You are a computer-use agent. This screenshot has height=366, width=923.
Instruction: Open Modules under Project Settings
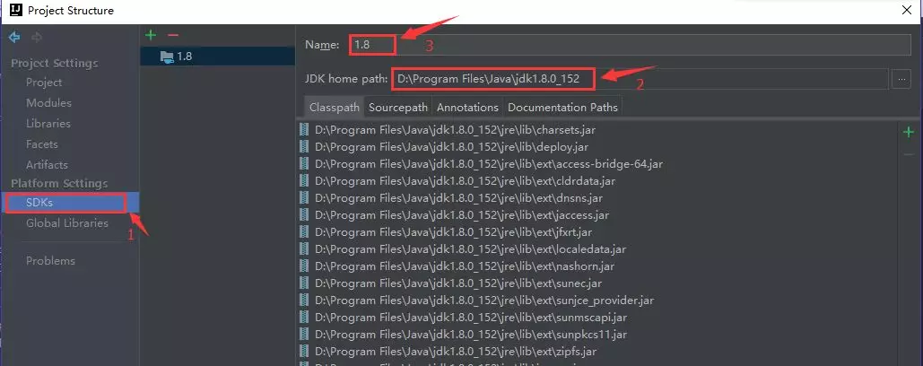point(48,103)
